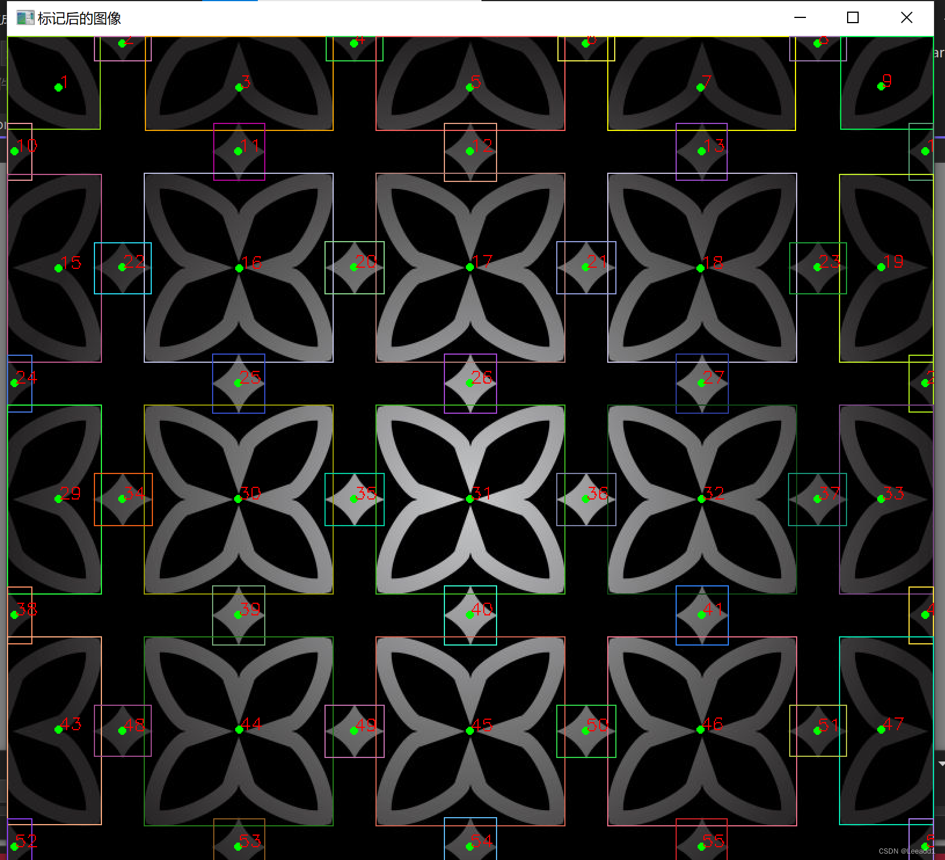
Task: Click the red label "1"
Action: click(x=64, y=82)
